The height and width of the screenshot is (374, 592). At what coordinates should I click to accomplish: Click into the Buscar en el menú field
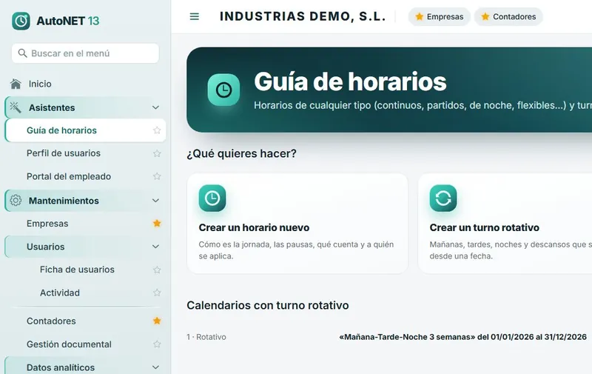coord(85,53)
